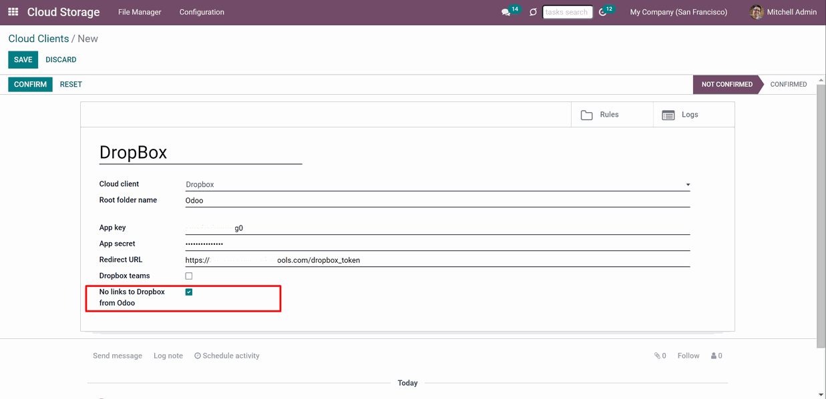Select the Not Confirmed status stage

click(727, 85)
